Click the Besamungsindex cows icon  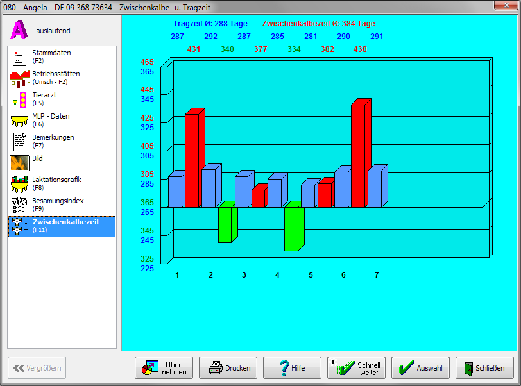pyautogui.click(x=19, y=205)
